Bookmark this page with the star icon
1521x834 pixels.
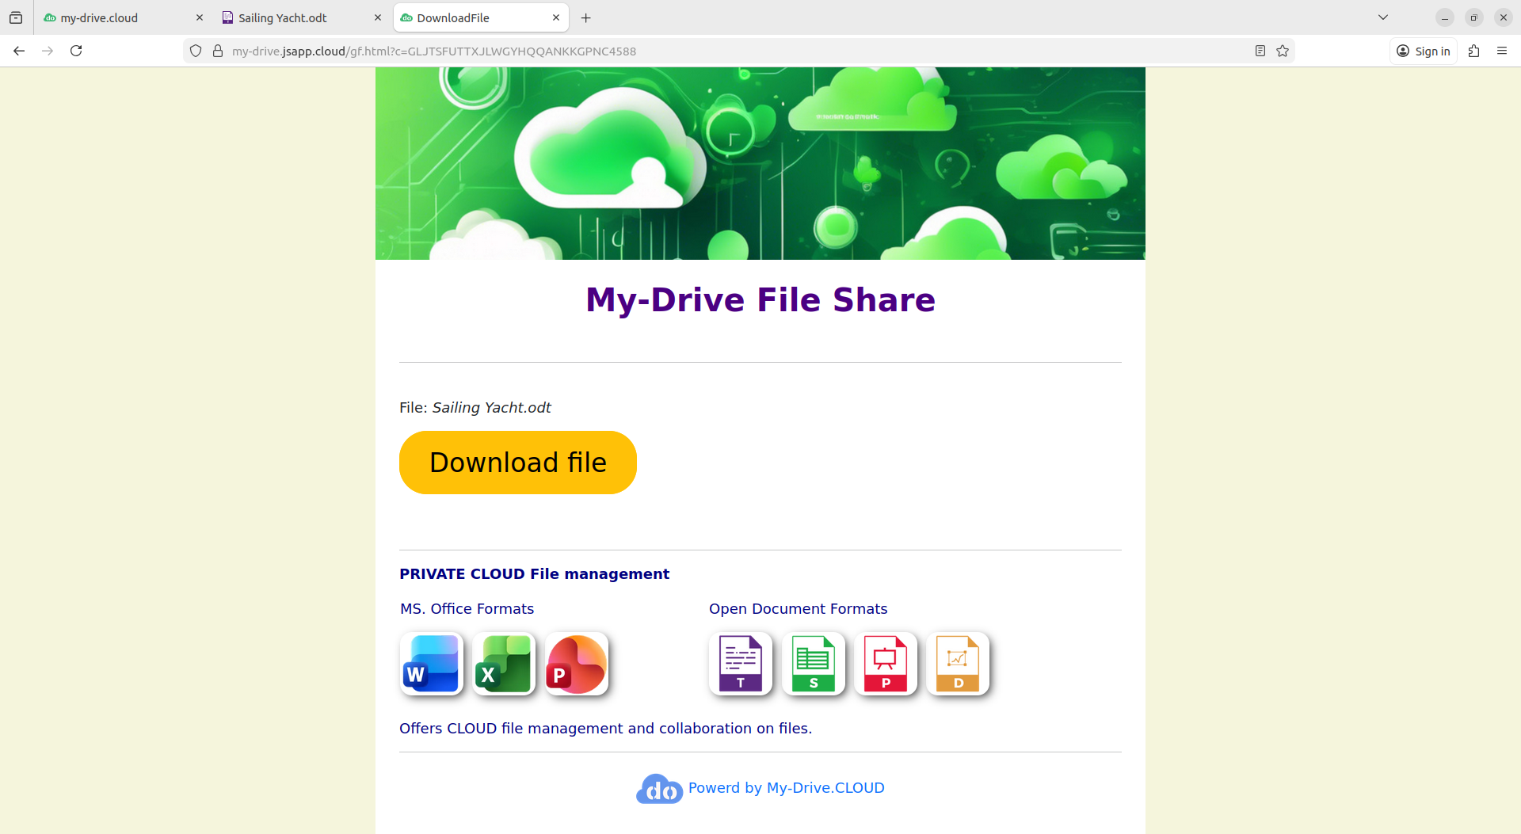tap(1282, 51)
